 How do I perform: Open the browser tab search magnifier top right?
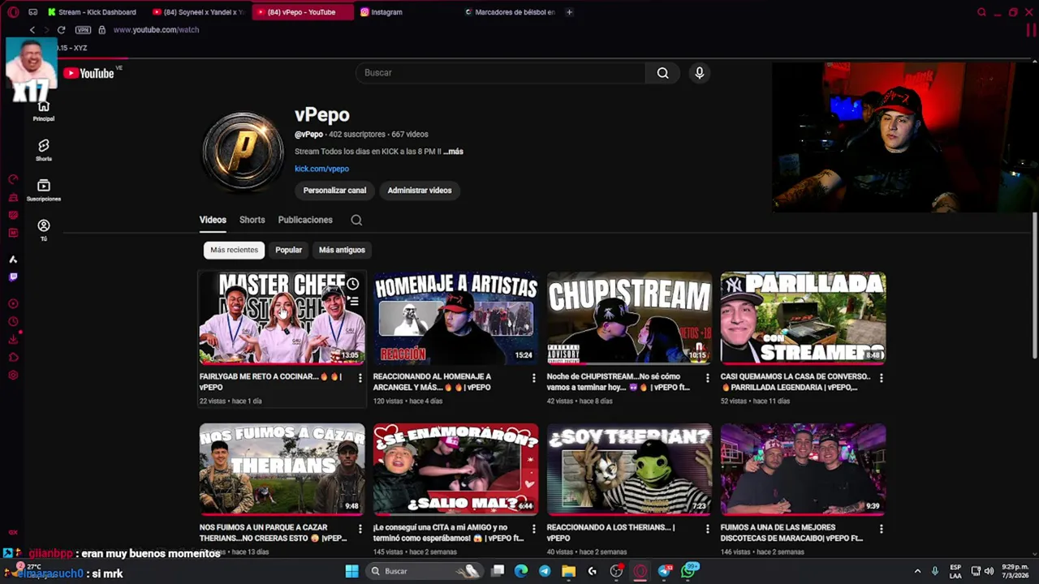[x=981, y=12]
